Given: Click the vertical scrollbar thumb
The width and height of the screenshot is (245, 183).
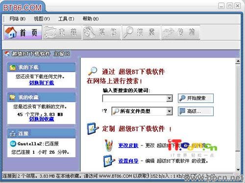Looking at the screenshot, I should 238,107.
